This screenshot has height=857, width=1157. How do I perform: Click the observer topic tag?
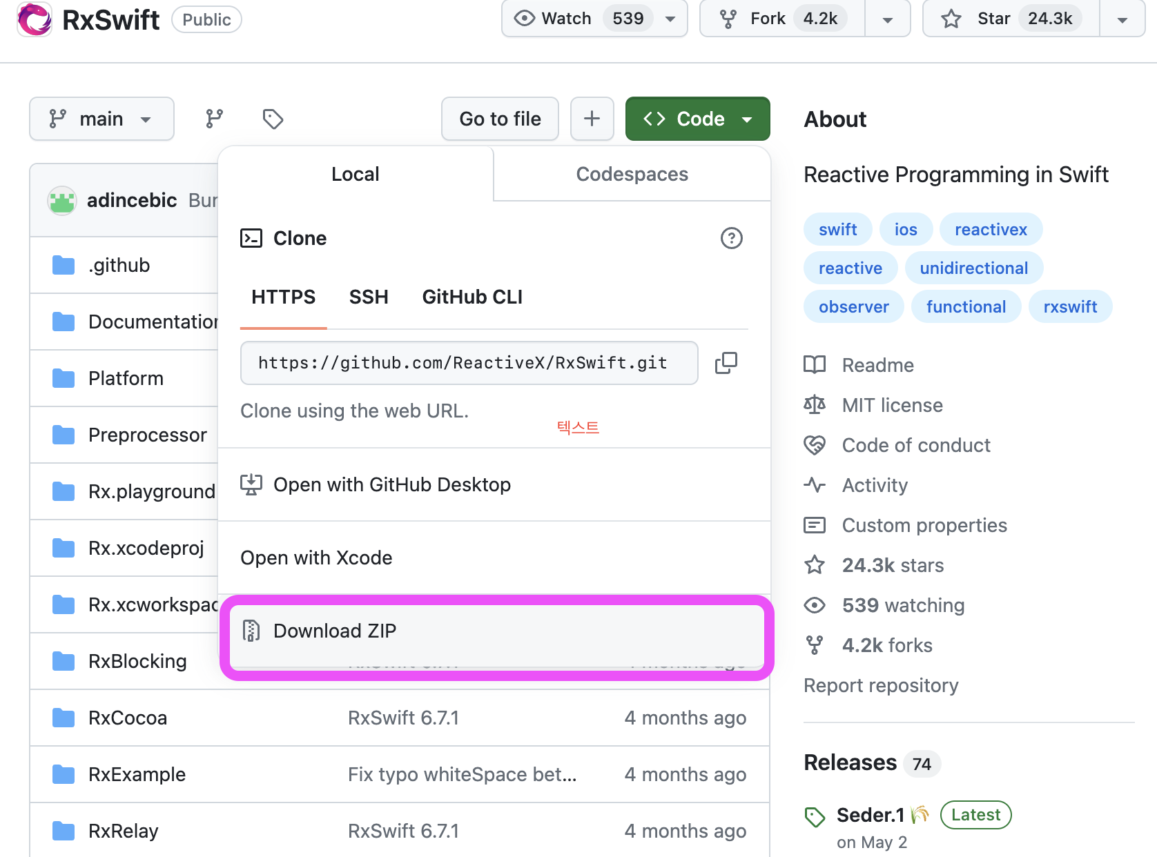click(853, 306)
